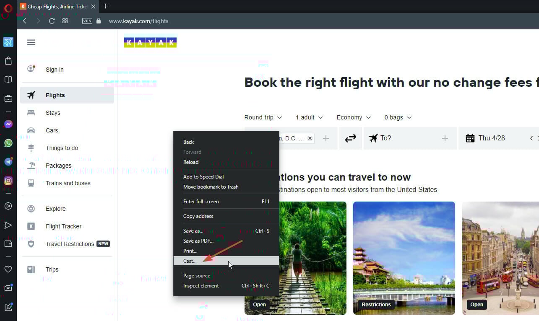Click Sign in in Kayak sidebar
The height and width of the screenshot is (321, 539).
pos(67,70)
